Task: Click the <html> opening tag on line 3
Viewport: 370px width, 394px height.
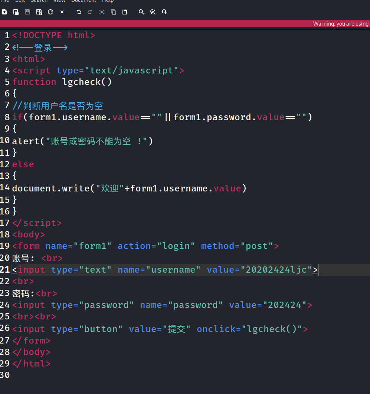Action: point(29,59)
